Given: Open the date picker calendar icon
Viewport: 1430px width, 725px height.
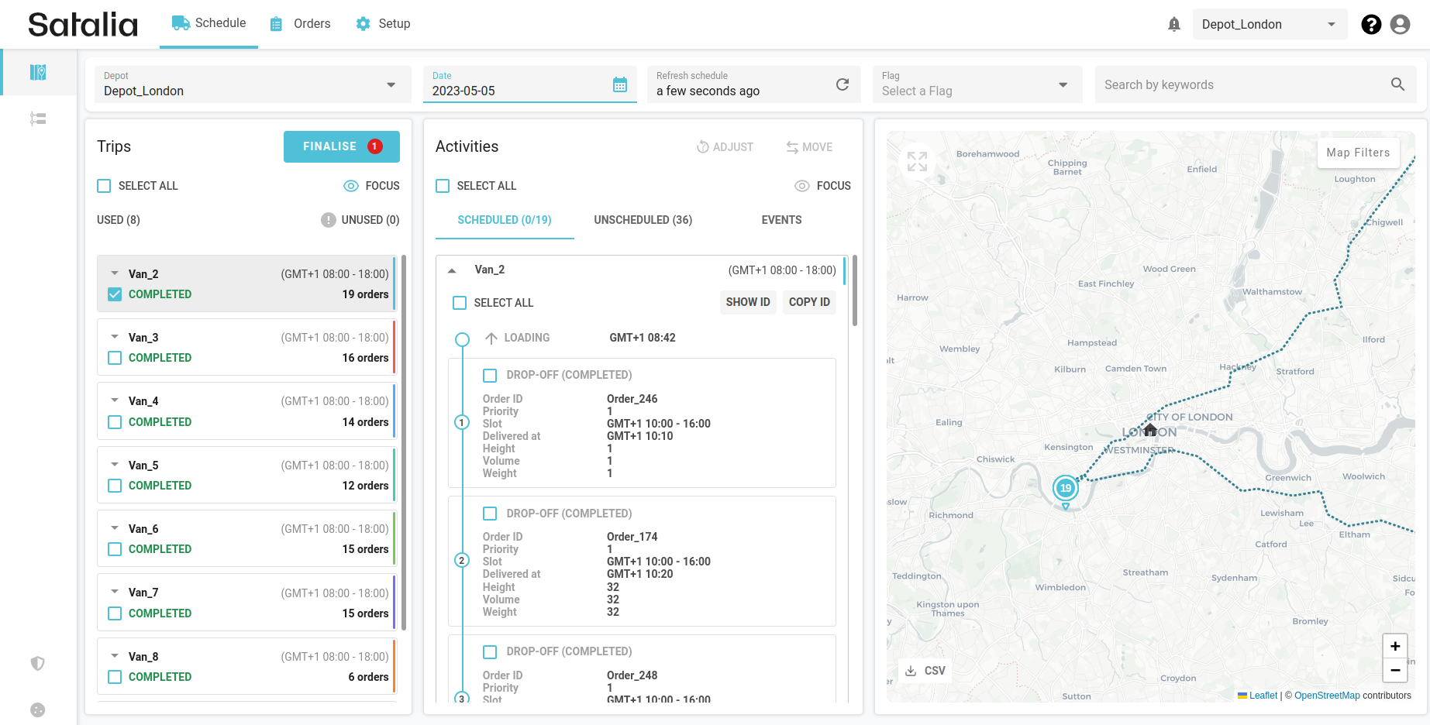Looking at the screenshot, I should click(x=619, y=84).
